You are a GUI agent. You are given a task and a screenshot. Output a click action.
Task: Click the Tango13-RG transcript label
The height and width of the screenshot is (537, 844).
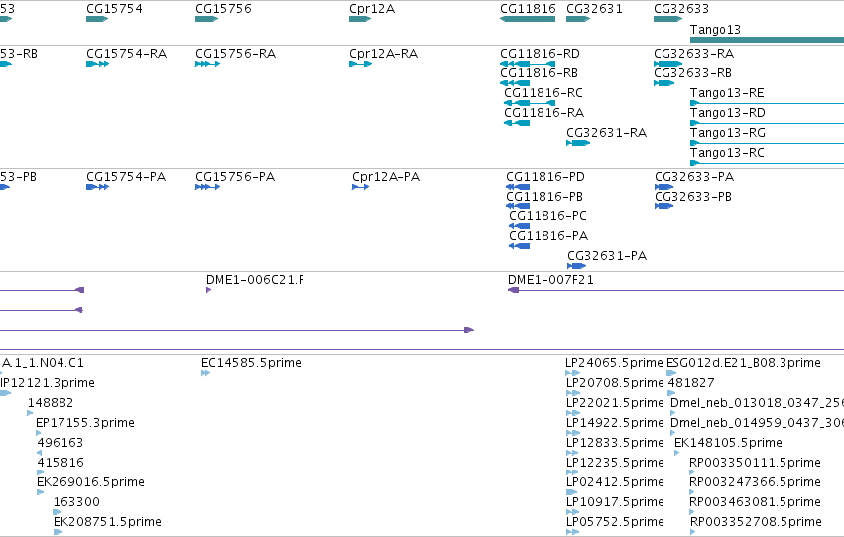(x=727, y=133)
